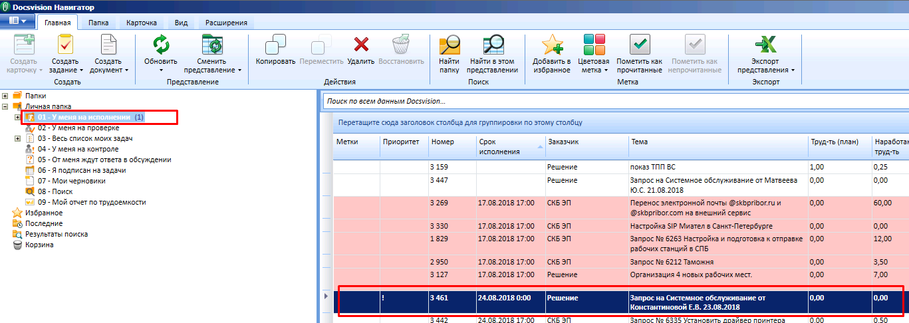Open the Цветовая метка color menu
The height and width of the screenshot is (323, 909).
point(594,70)
